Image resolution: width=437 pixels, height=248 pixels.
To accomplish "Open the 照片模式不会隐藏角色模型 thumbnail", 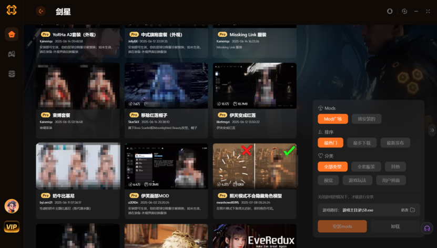I will pyautogui.click(x=255, y=166).
